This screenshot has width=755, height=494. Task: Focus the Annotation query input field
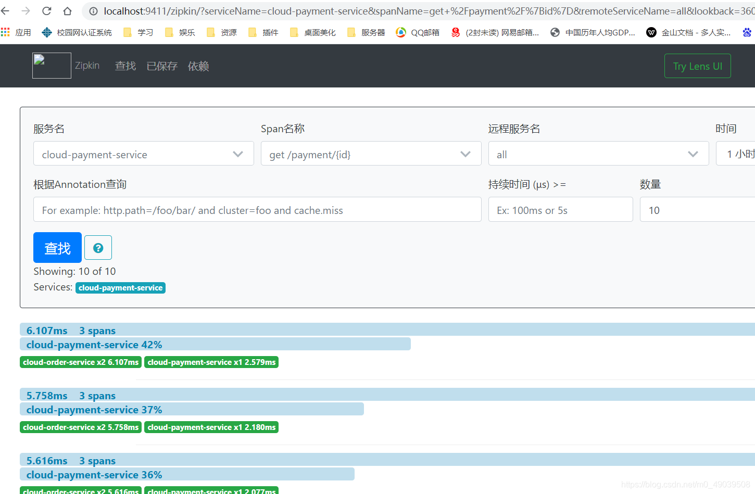pos(257,209)
